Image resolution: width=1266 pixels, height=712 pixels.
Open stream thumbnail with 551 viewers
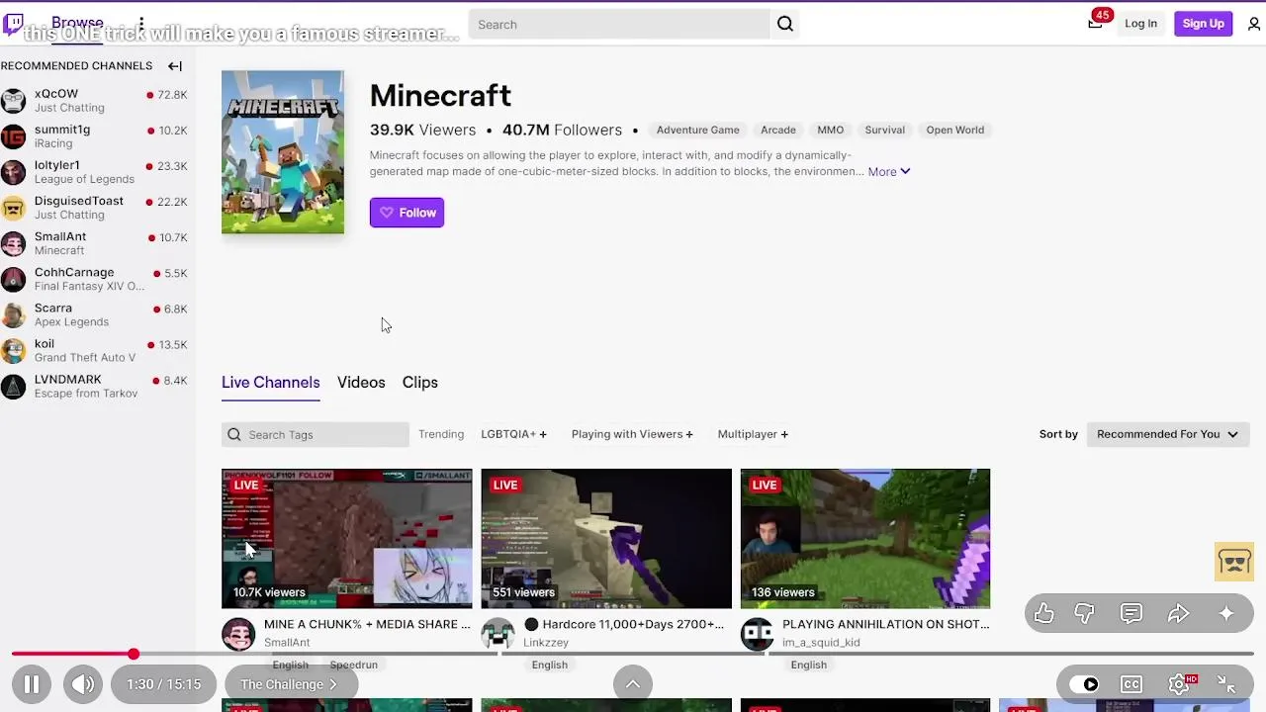[606, 539]
